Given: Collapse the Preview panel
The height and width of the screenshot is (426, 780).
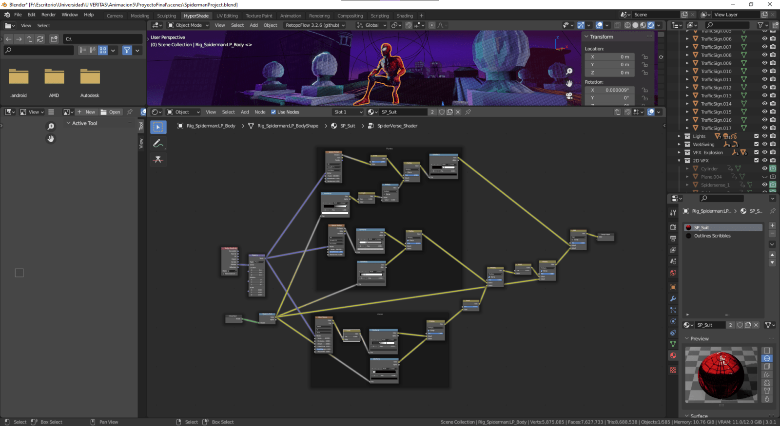Looking at the screenshot, I should pos(687,338).
